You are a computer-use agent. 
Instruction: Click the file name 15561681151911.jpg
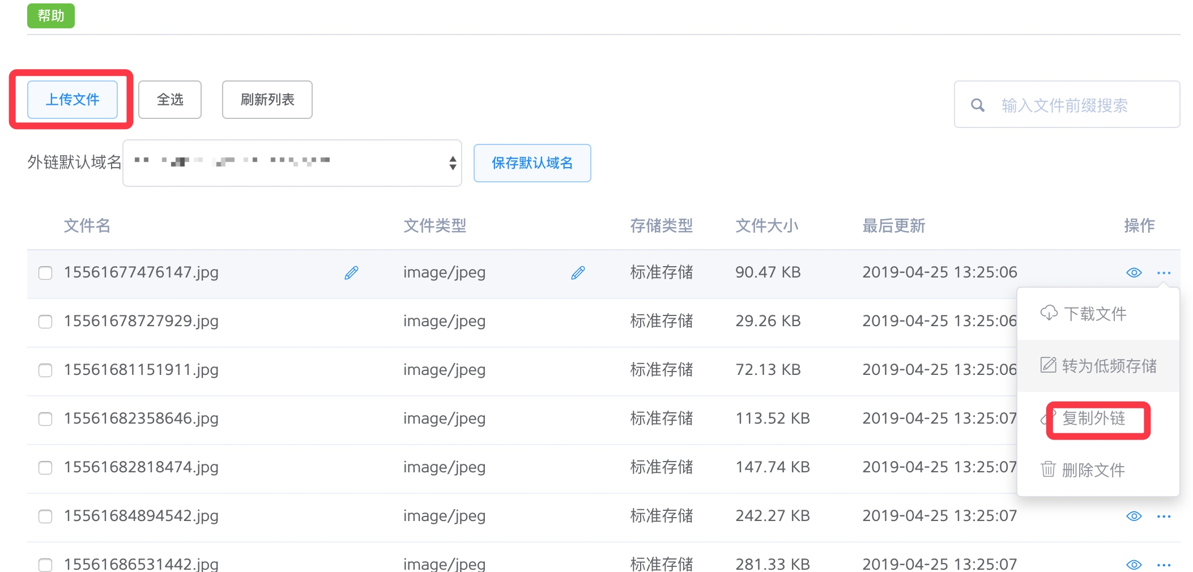click(x=141, y=370)
